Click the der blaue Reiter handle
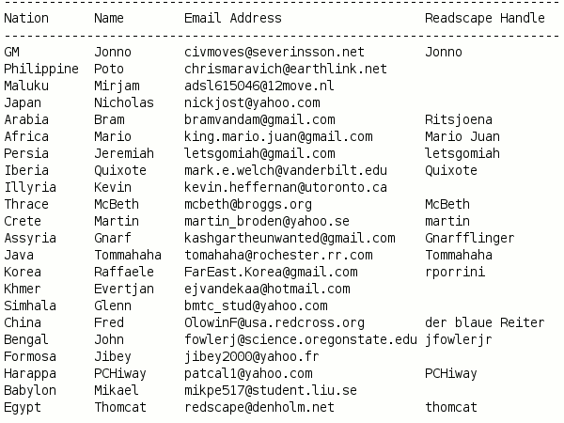This screenshot has width=564, height=423. pos(484,322)
